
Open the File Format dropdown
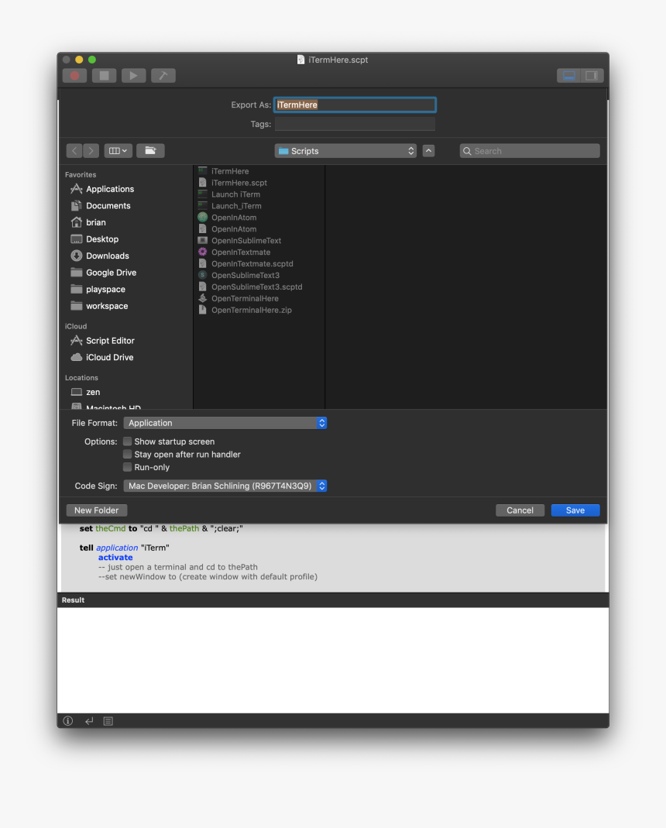(x=225, y=423)
